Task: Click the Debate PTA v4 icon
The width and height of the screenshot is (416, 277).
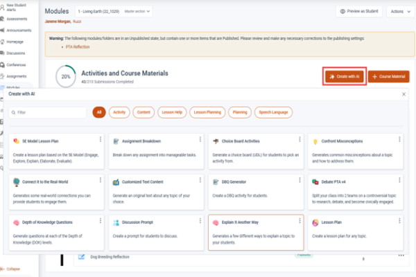Action: pyautogui.click(x=315, y=182)
